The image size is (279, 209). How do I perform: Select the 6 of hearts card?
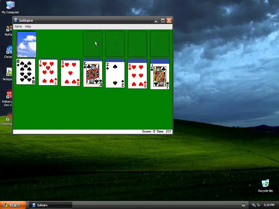[137, 76]
